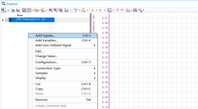Click the difference markers icon with two cursors

tap(18, 10)
